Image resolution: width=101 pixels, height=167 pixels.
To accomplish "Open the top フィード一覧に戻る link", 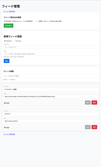I will pyautogui.click(x=9, y=11).
